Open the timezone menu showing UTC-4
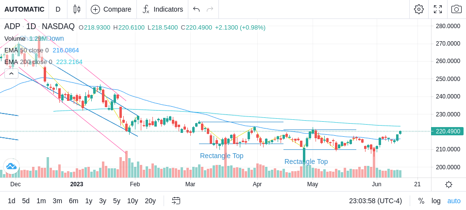This screenshot has height=210, width=466. tap(375, 201)
